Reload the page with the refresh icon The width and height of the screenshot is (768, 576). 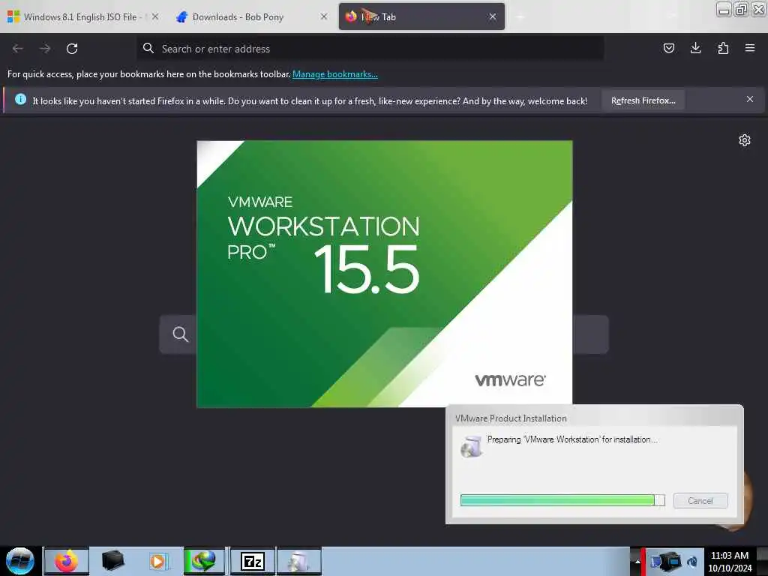click(x=72, y=49)
